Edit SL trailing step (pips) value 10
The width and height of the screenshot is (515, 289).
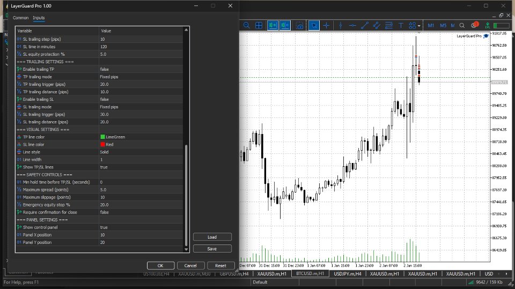[x=141, y=39]
